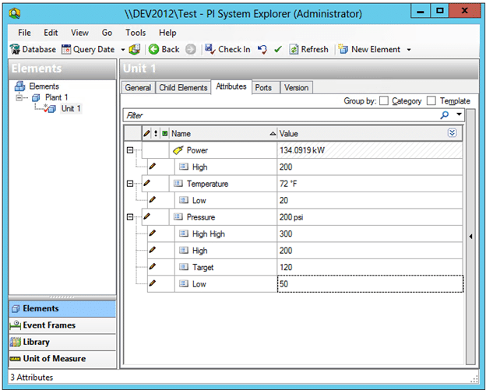Image resolution: width=486 pixels, height=390 pixels.
Task: Click the Check In toolbar icon
Action: [210, 49]
